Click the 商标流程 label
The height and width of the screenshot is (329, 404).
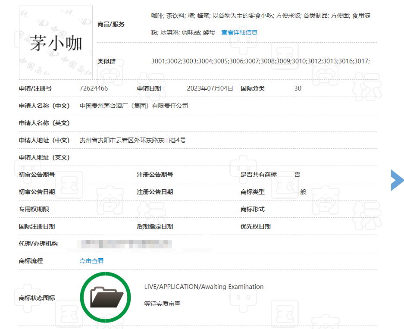point(31,261)
